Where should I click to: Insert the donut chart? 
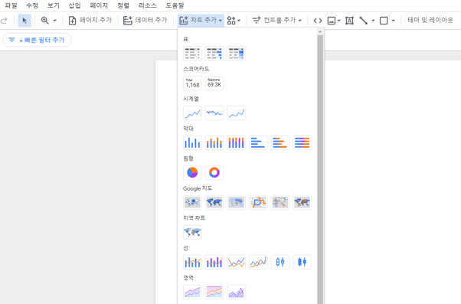[x=214, y=172]
